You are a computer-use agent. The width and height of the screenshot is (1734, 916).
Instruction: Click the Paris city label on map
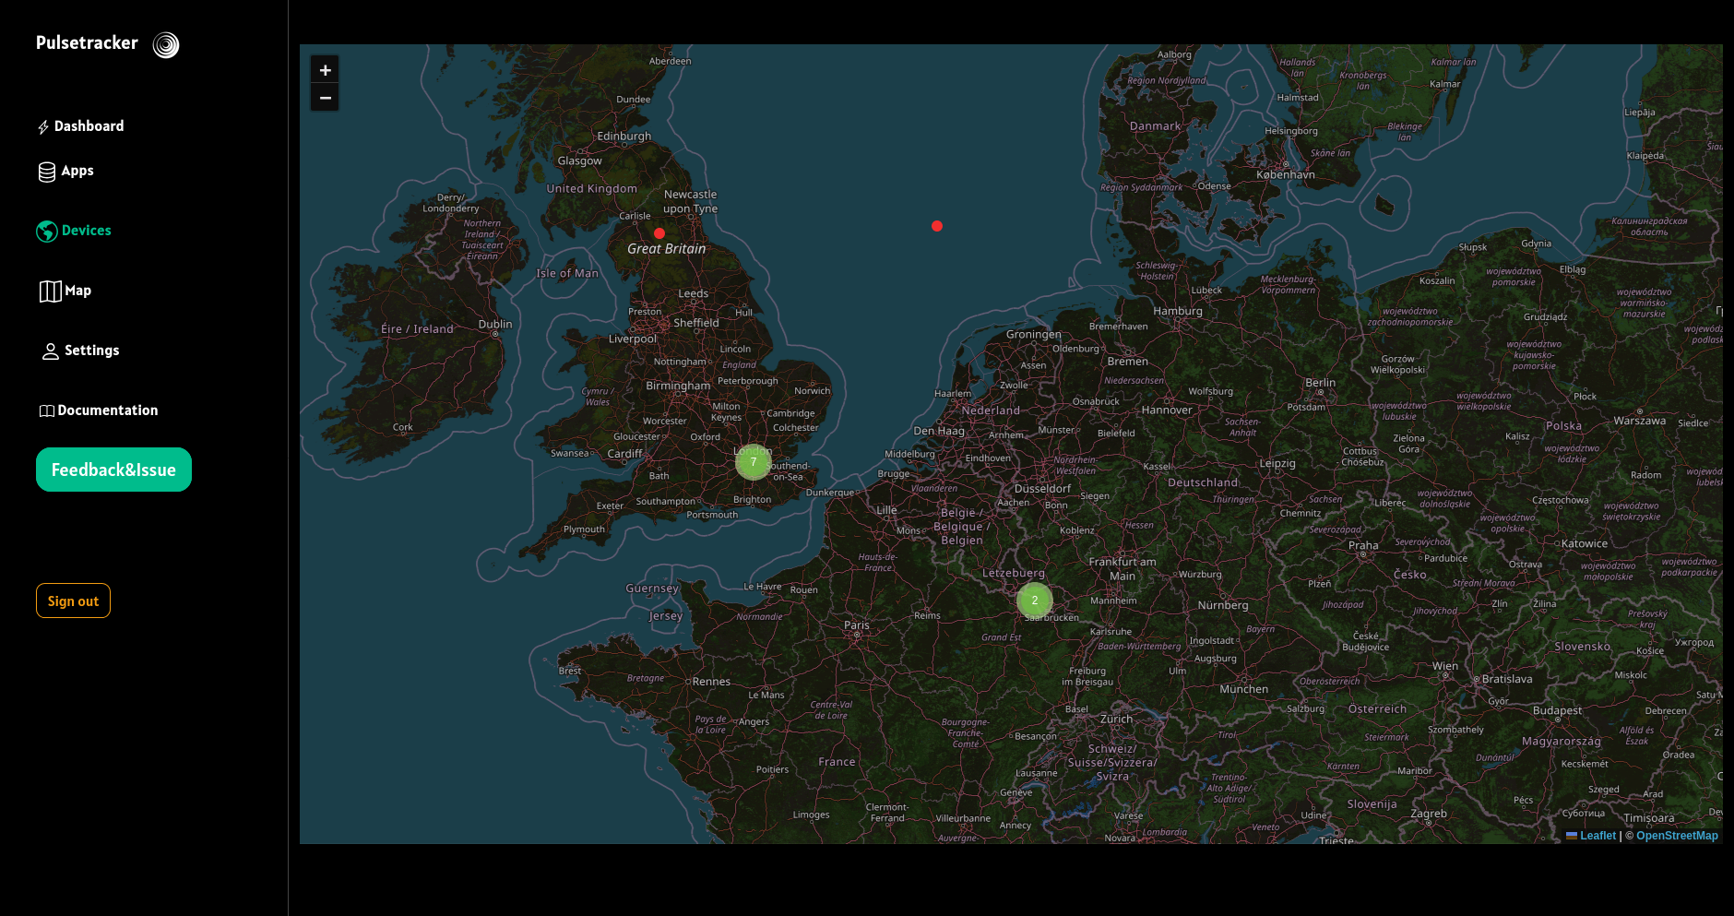point(857,625)
